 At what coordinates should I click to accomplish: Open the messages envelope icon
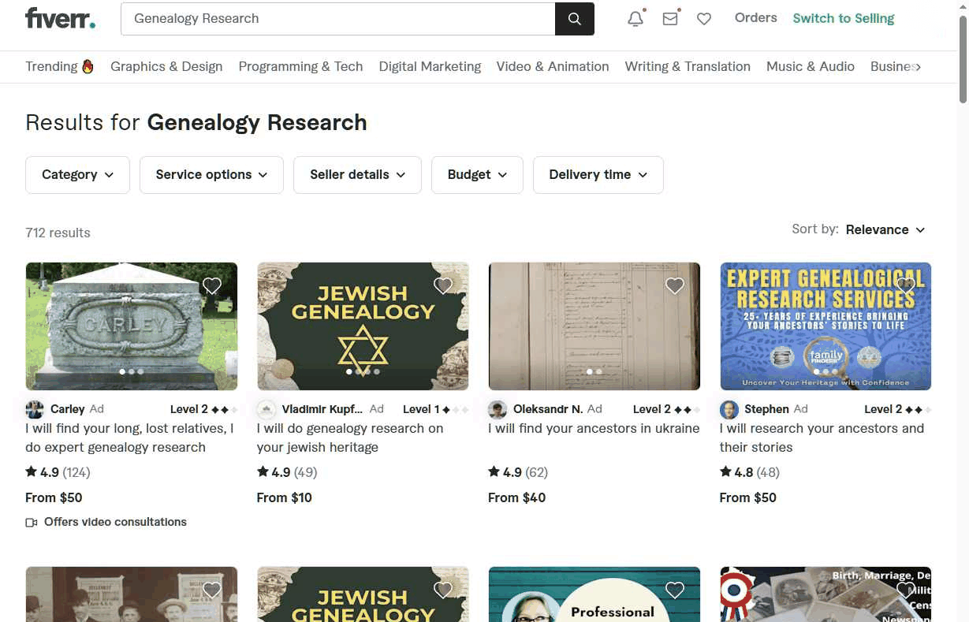coord(670,19)
